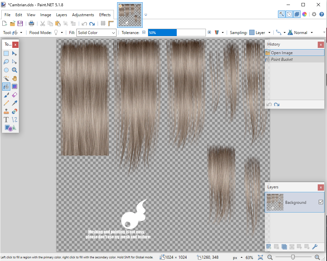Open the Normal blend mode dropdown
Screen dimensions: 327x261
pyautogui.click(x=301, y=33)
